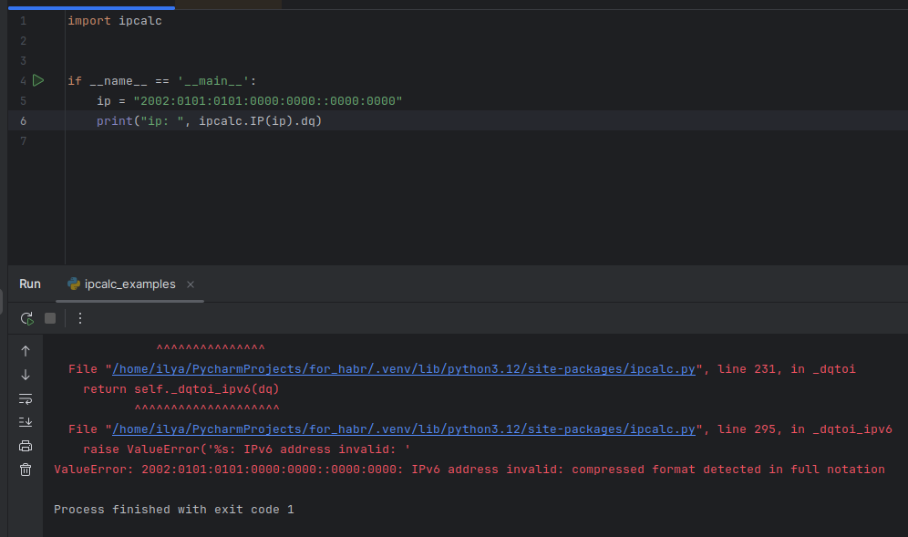Click line number 7 in the gutter
The width and height of the screenshot is (908, 537).
click(23, 140)
